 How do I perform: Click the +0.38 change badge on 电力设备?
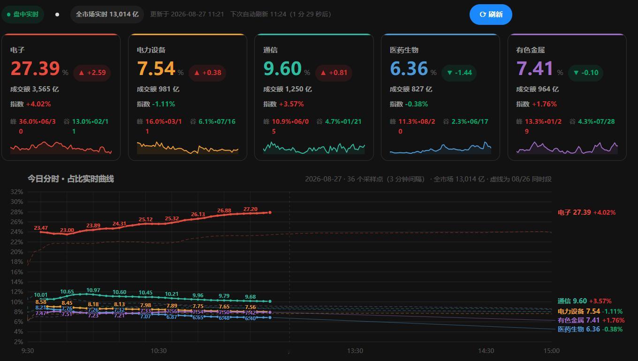tap(207, 73)
